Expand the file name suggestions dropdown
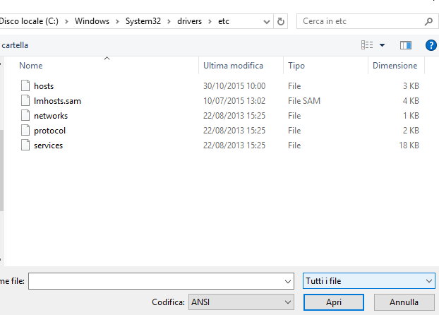The width and height of the screenshot is (439, 315). [x=287, y=281]
